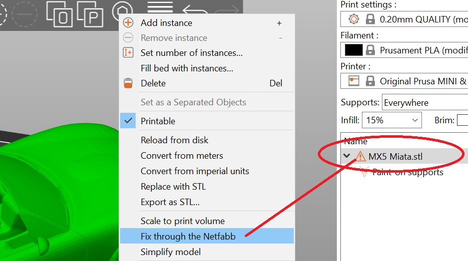Image resolution: width=468 pixels, height=261 pixels.
Task: Choose Export as STL menu entry
Action: (170, 202)
